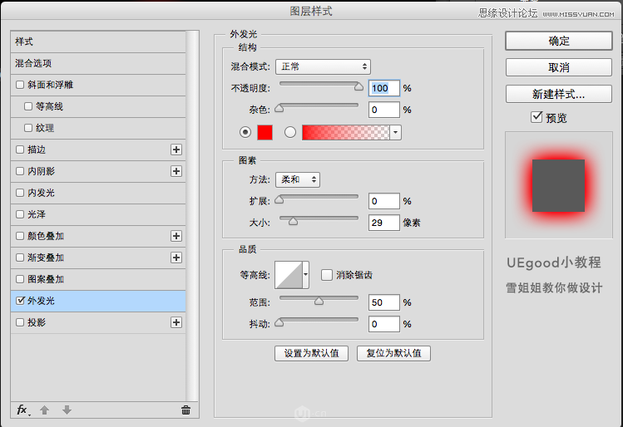Click the 抖动 jitter slider handle
The width and height of the screenshot is (623, 427).
[x=279, y=322]
